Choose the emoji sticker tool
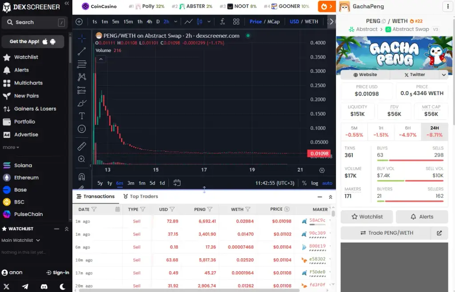Image resolution: width=455 pixels, height=292 pixels. [82, 129]
